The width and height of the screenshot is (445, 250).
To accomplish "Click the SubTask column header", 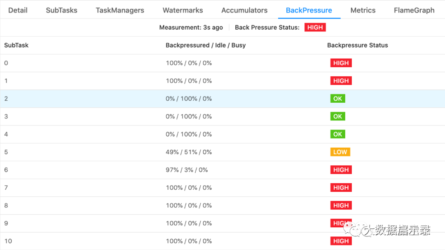I will click(x=16, y=45).
